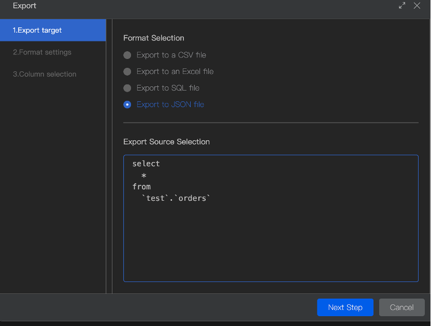The height and width of the screenshot is (326, 431).
Task: Click the Export Source Selection heading
Action: click(166, 142)
